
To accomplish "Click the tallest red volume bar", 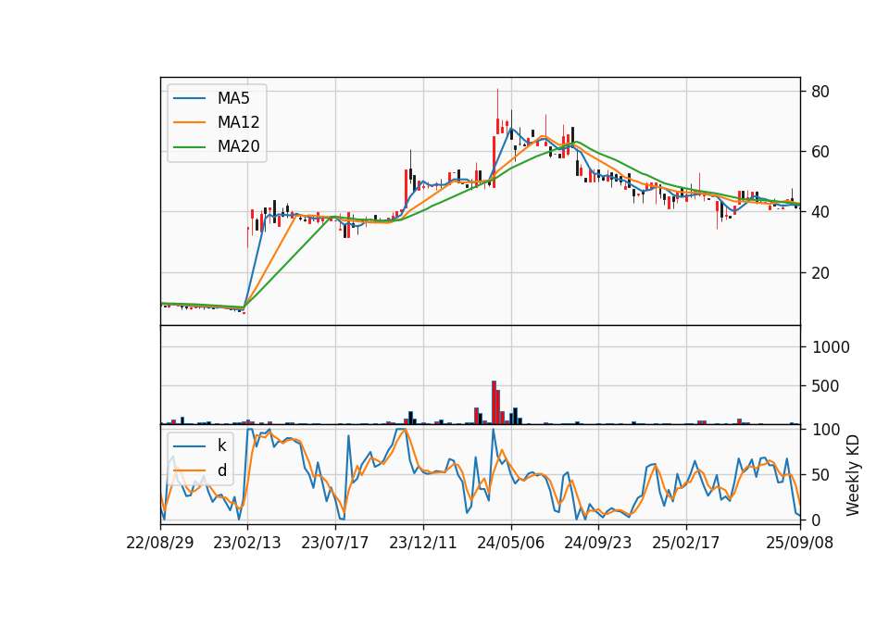I will [494, 403].
